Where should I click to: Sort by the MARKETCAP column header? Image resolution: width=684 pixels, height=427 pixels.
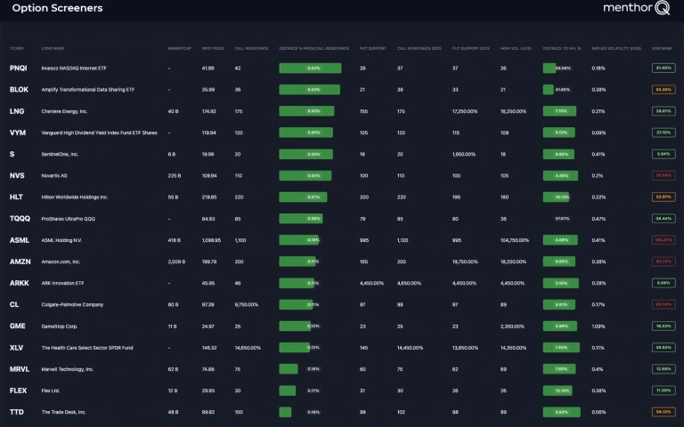(179, 48)
